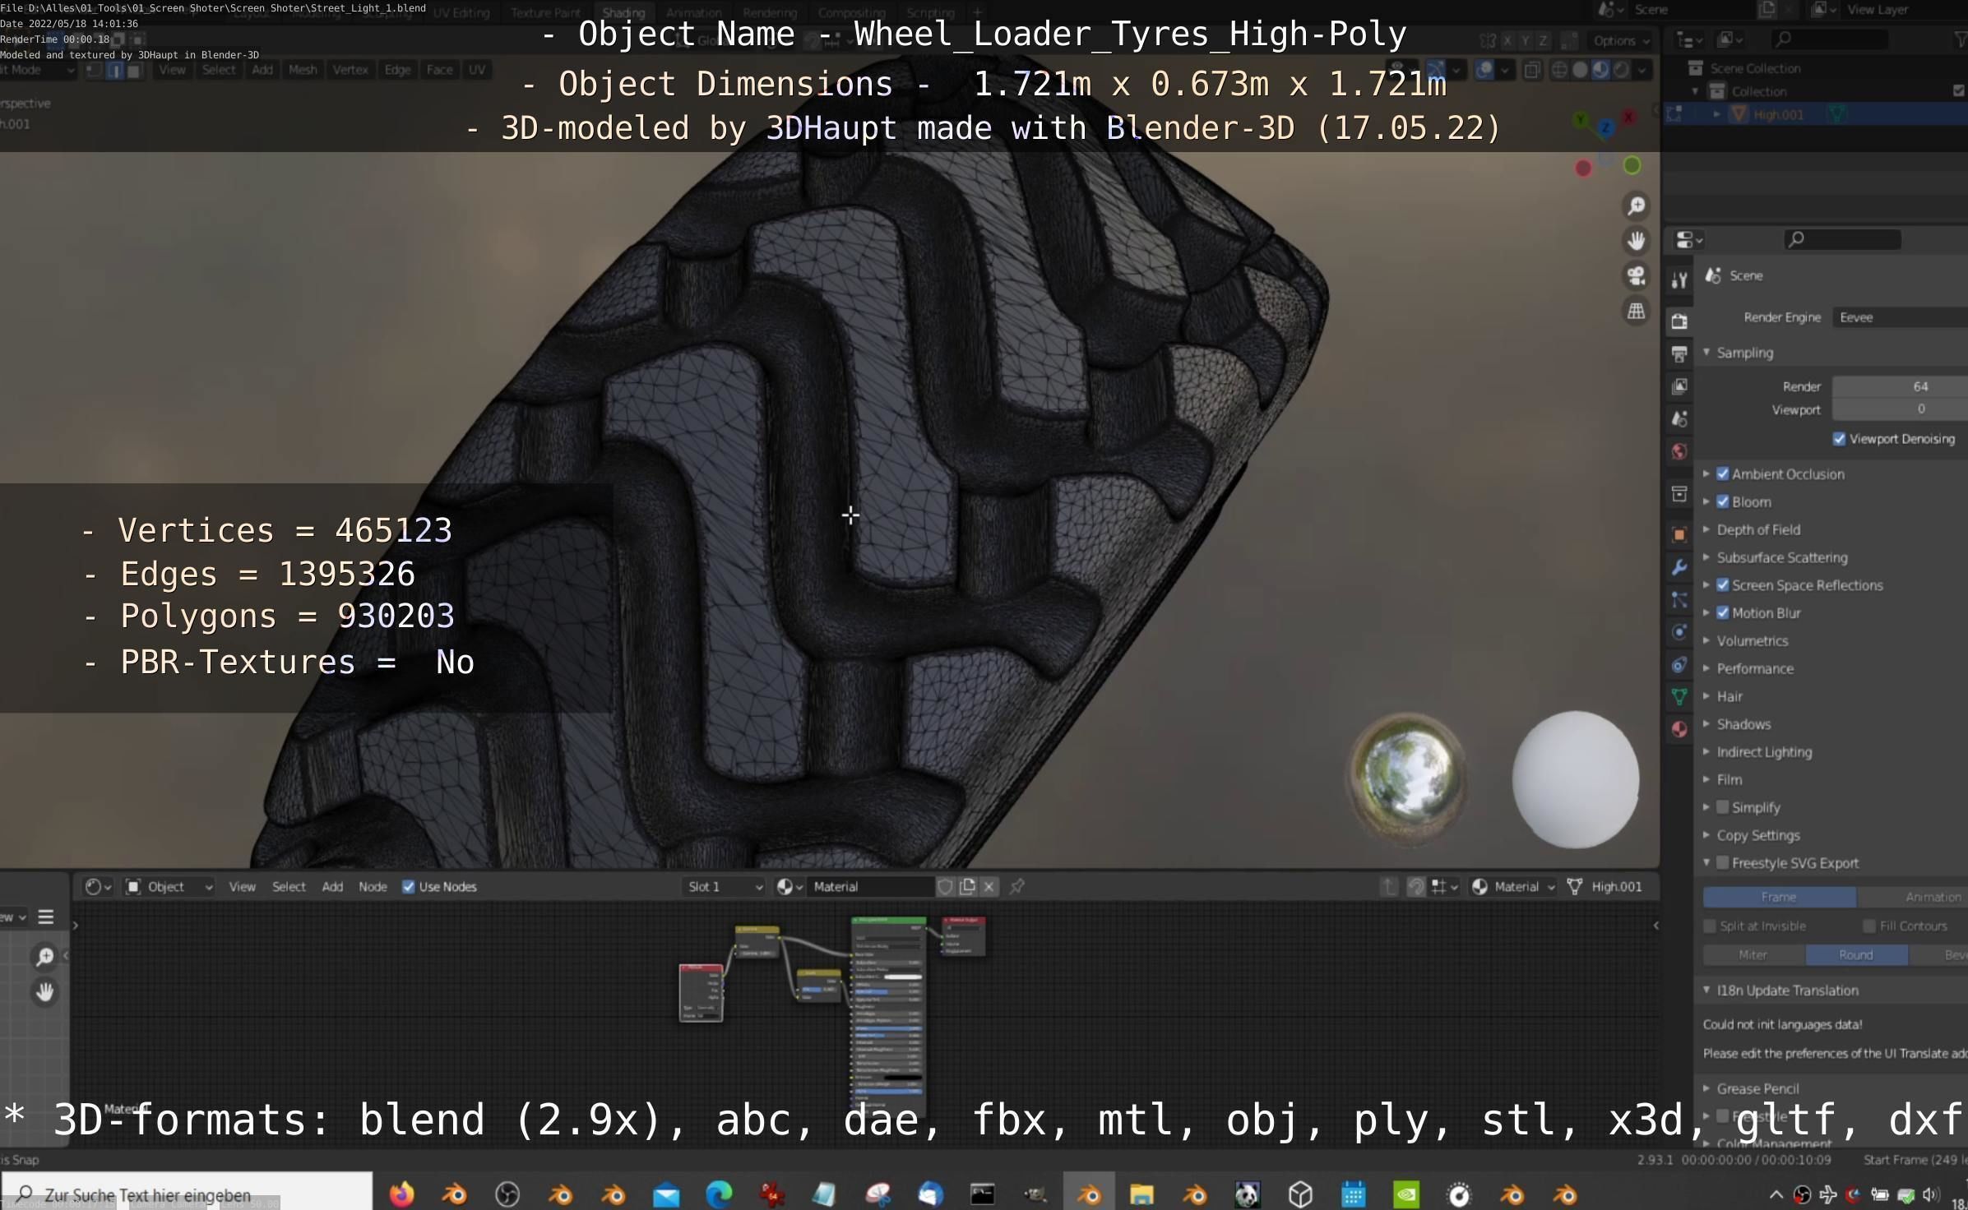Screen dimensions: 1968x1210
Task: Open Firefox from the taskbar
Action: (401, 1194)
